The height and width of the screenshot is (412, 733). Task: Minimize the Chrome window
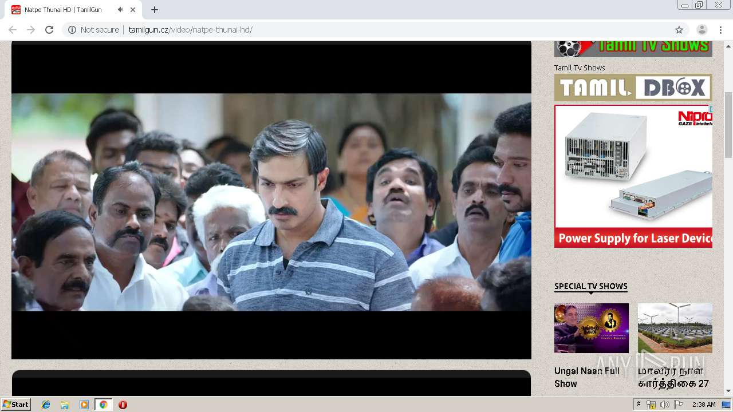pos(685,5)
